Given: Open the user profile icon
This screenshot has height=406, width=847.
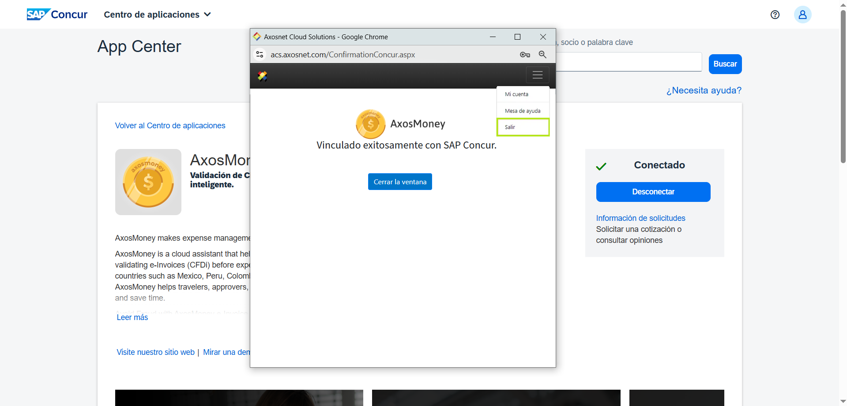Looking at the screenshot, I should coord(802,15).
